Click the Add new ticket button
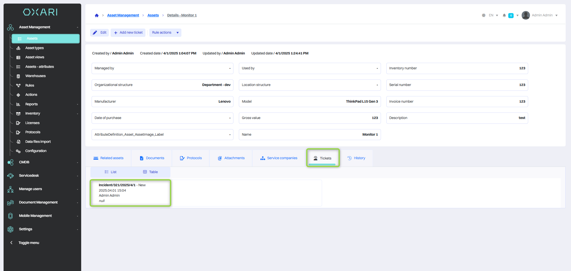This screenshot has width=571, height=271. click(x=128, y=33)
